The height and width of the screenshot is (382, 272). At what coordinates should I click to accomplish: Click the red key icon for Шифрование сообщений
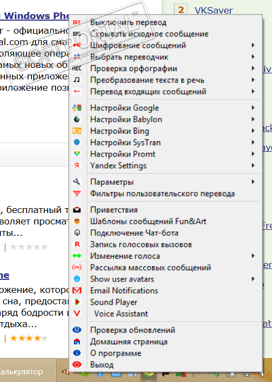[x=77, y=45]
